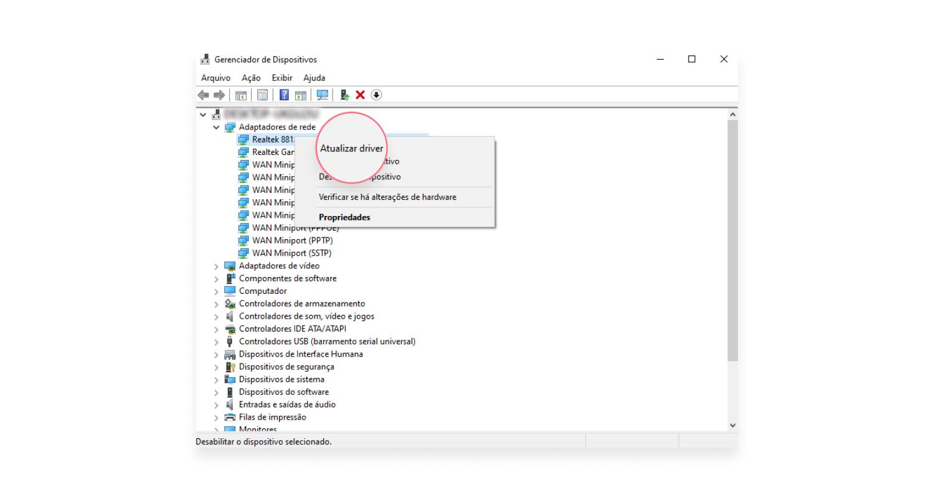Open the Arquivo menu
The width and height of the screenshot is (934, 498).
215,78
